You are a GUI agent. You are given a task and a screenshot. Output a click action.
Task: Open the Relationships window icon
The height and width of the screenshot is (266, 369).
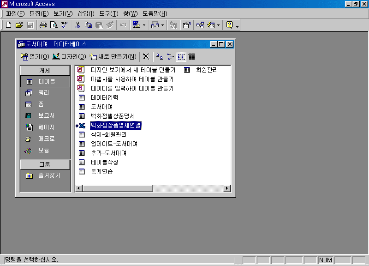[x=200, y=25]
